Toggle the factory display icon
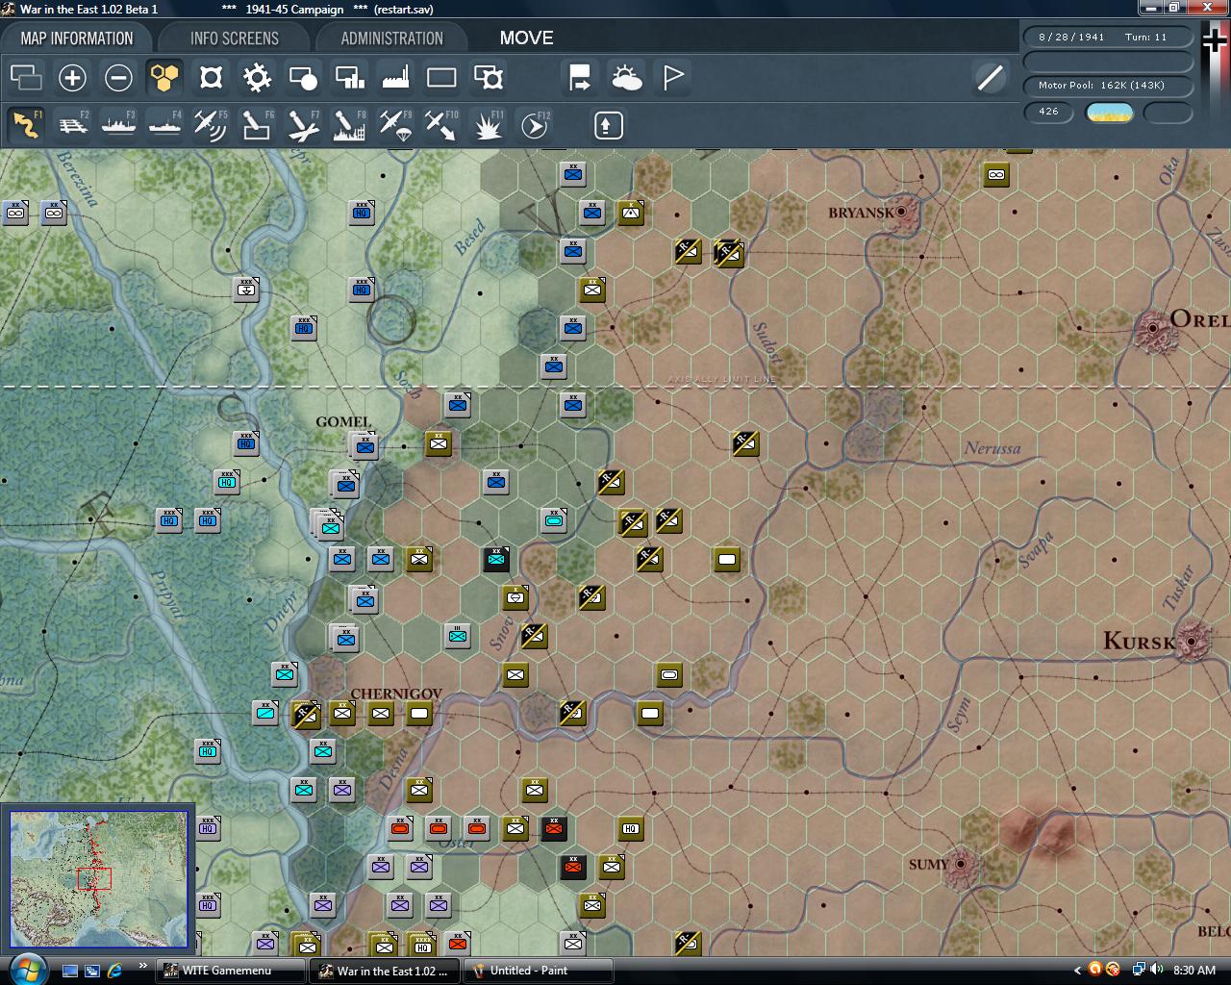Screen dimensions: 1231x985 pos(395,77)
